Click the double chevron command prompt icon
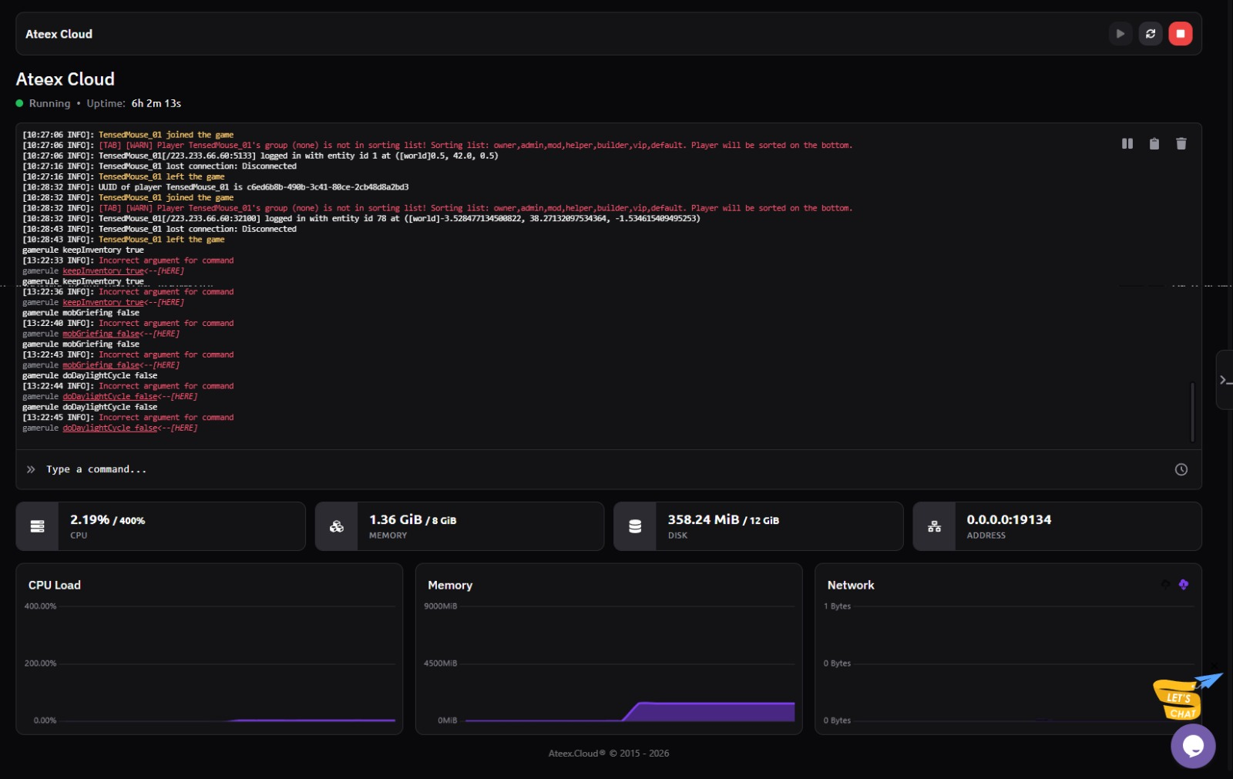 point(31,469)
